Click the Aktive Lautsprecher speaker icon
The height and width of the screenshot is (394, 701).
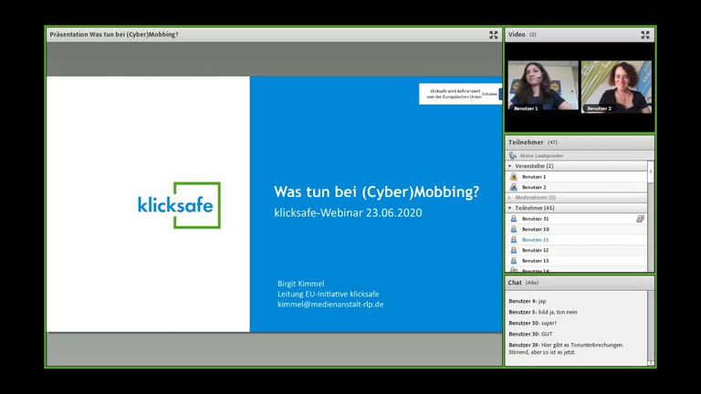click(x=513, y=156)
